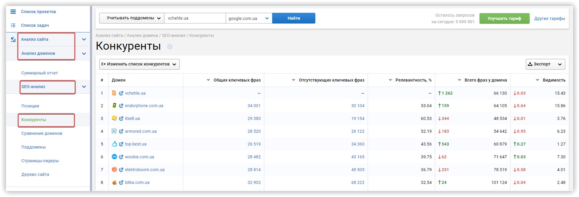
Task: Click the bilka.com.ua favicon
Action: coord(114,183)
